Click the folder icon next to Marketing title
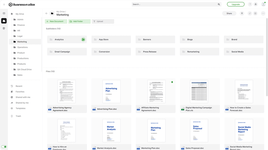Viewport: 268px width, 150px height. click(x=52, y=13)
